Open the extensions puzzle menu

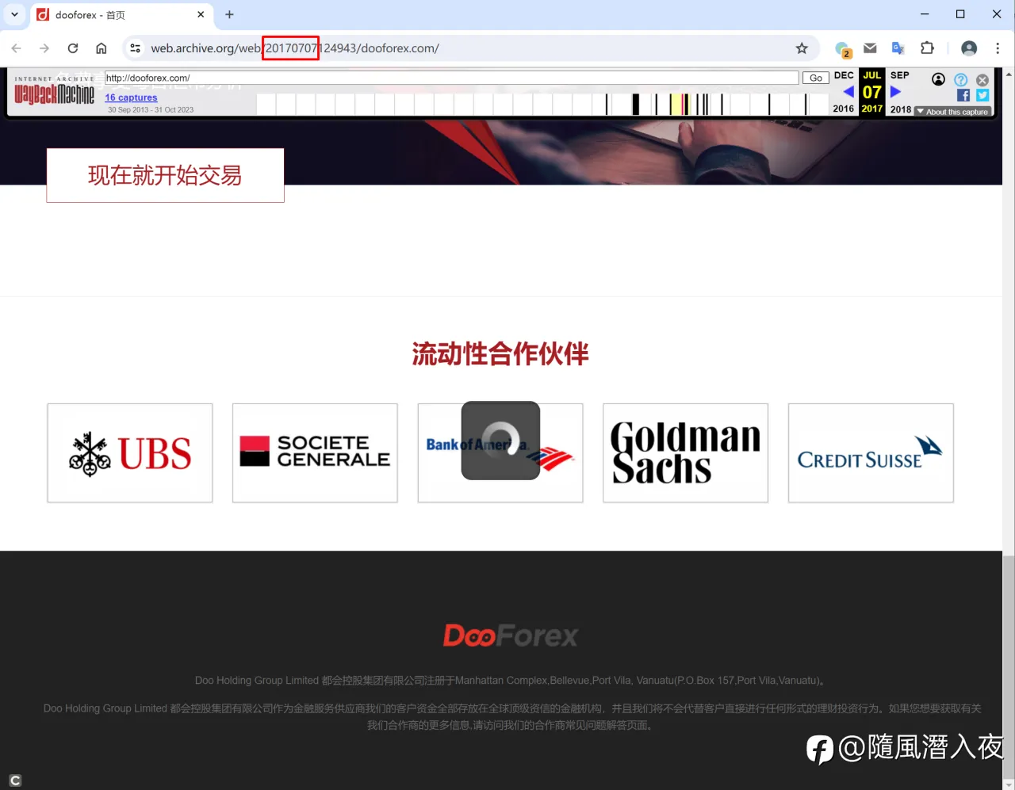[x=927, y=48]
